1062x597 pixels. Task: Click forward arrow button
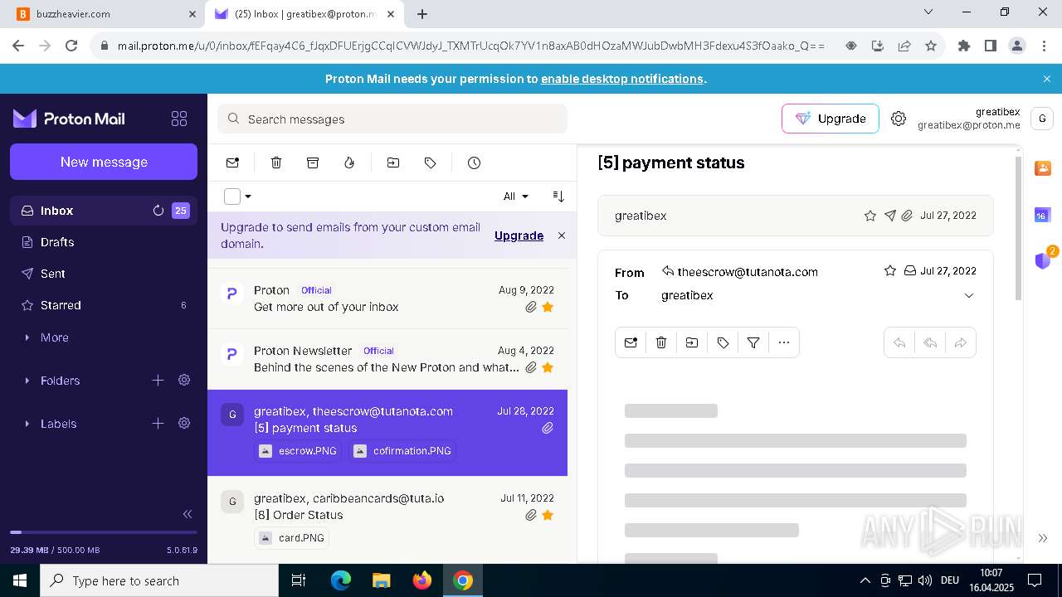pyautogui.click(x=961, y=342)
